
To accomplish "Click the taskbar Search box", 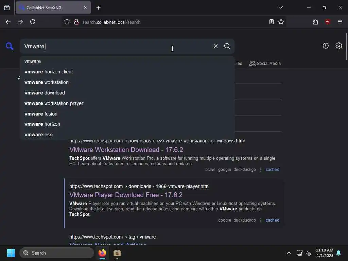I will point(57,253).
